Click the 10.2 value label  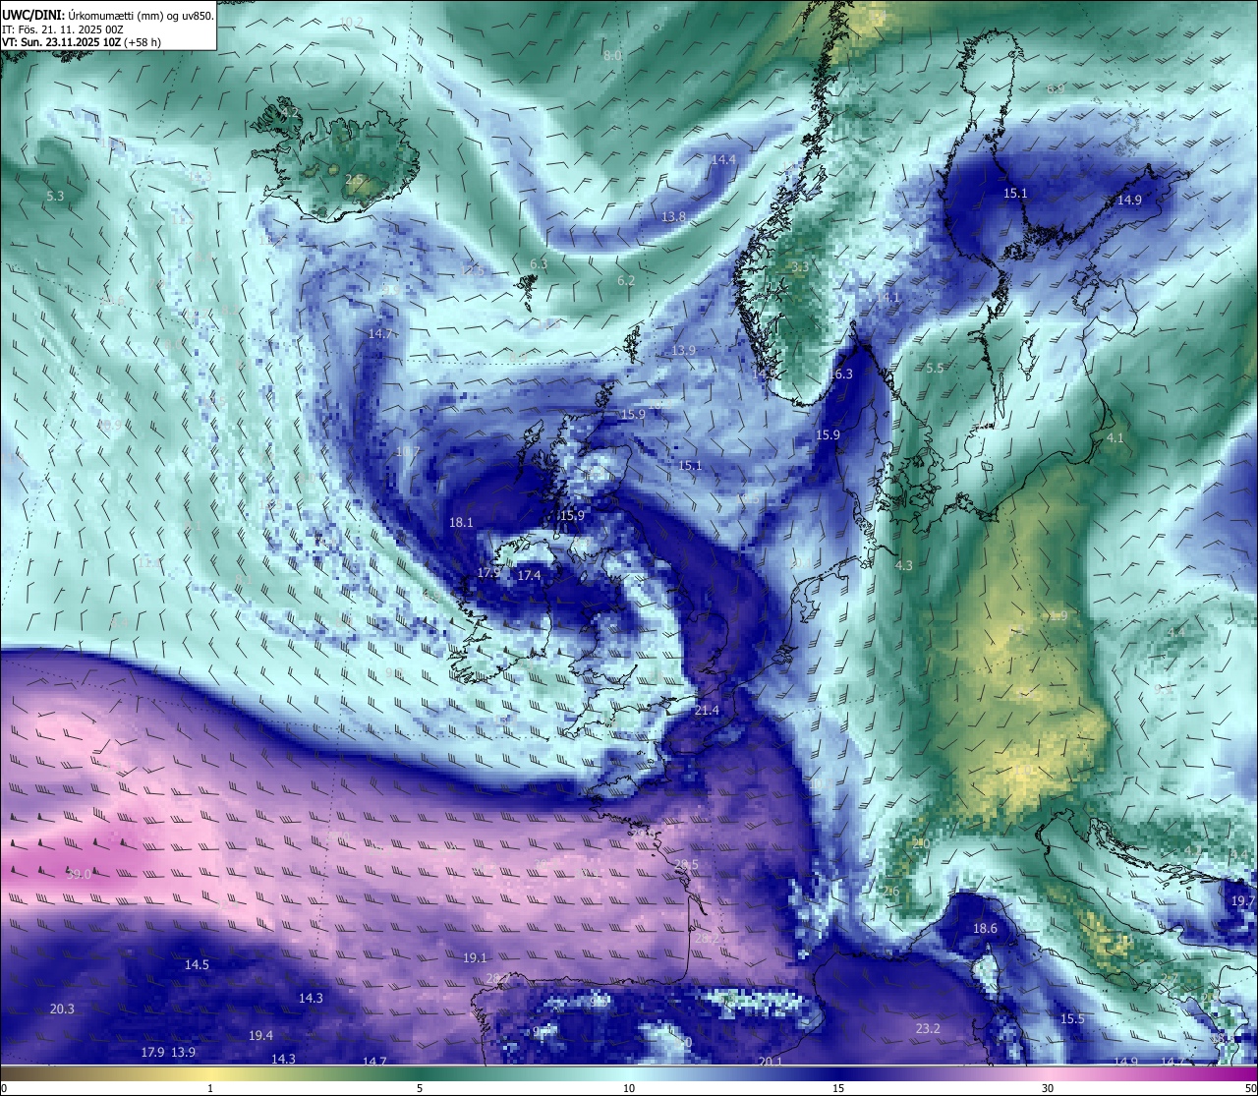tap(351, 22)
